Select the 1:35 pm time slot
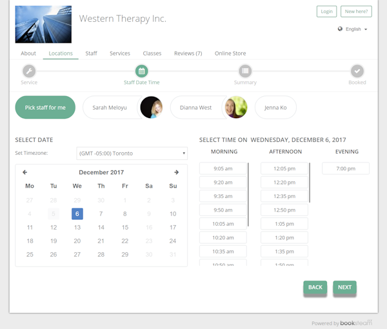The width and height of the screenshot is (387, 329). tap(284, 252)
